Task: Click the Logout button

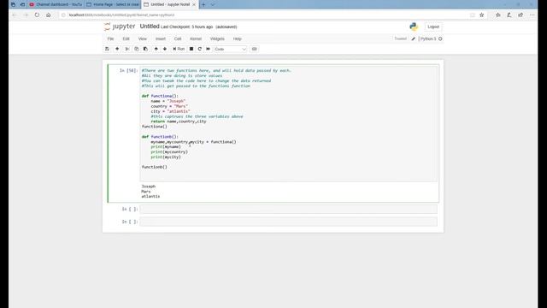Action: click(x=433, y=27)
